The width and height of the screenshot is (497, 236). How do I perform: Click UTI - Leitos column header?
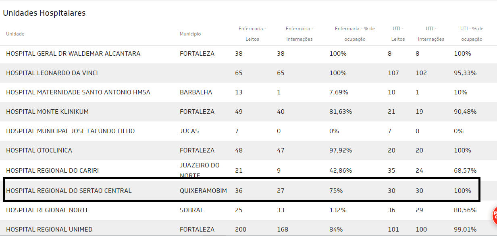pyautogui.click(x=398, y=34)
